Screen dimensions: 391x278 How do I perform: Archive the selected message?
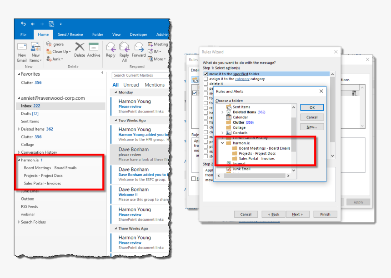94,49
